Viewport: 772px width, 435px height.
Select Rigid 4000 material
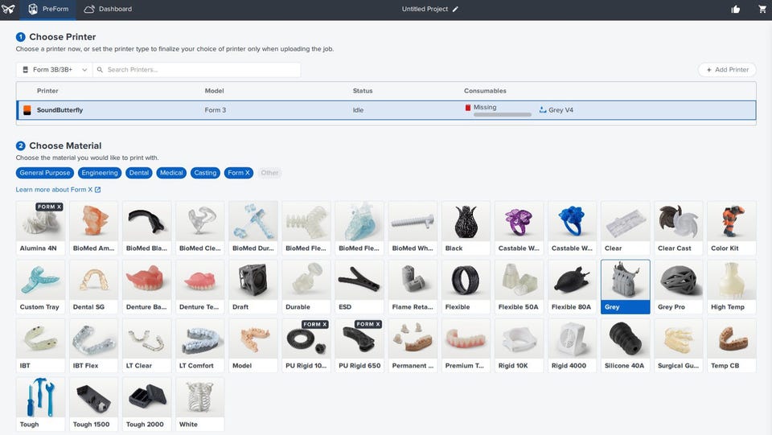[x=572, y=346]
